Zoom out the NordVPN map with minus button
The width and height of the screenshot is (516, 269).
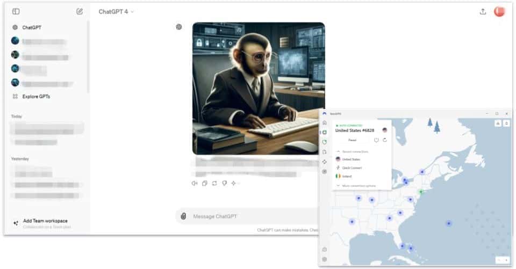tap(499, 260)
